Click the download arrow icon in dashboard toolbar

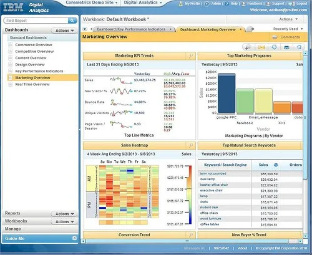(x=274, y=47)
